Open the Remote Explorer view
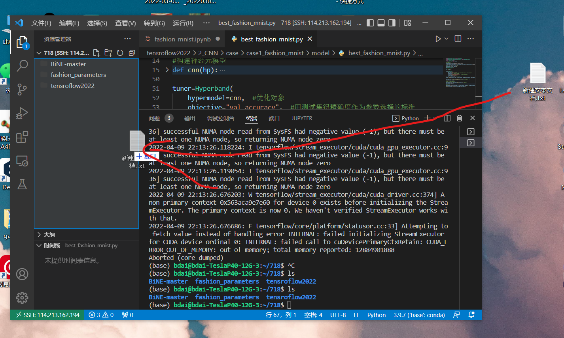 [22, 161]
